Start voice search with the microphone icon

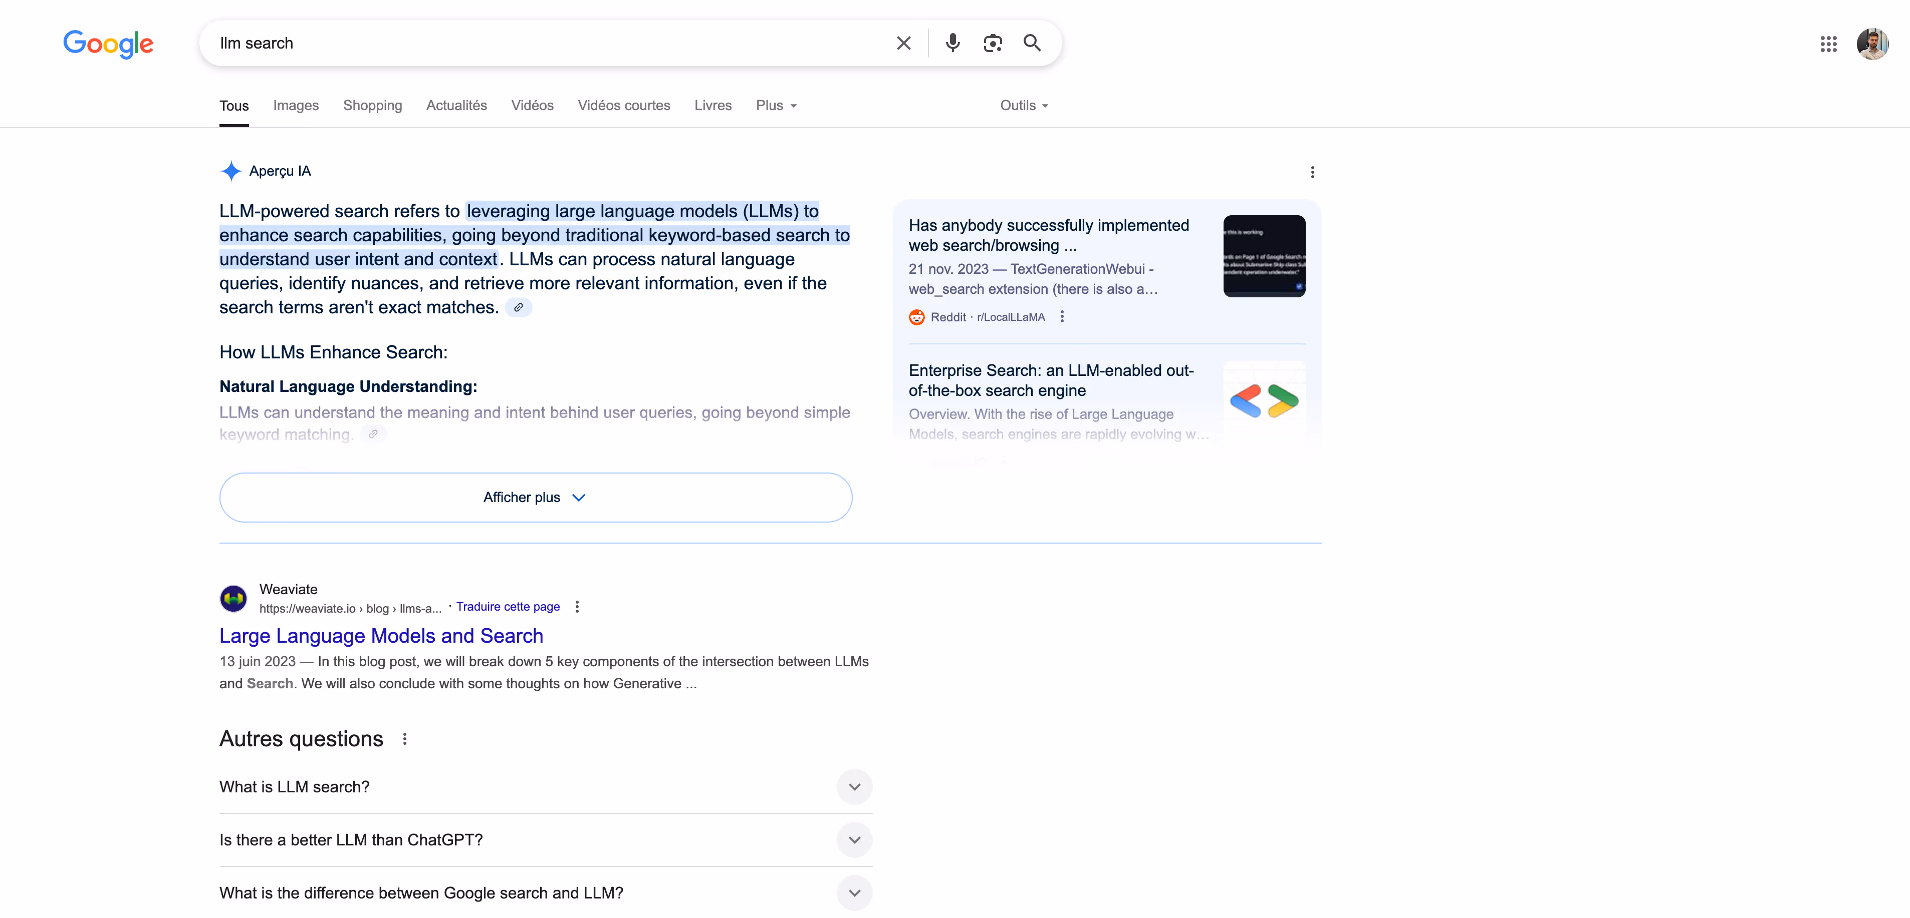(953, 43)
